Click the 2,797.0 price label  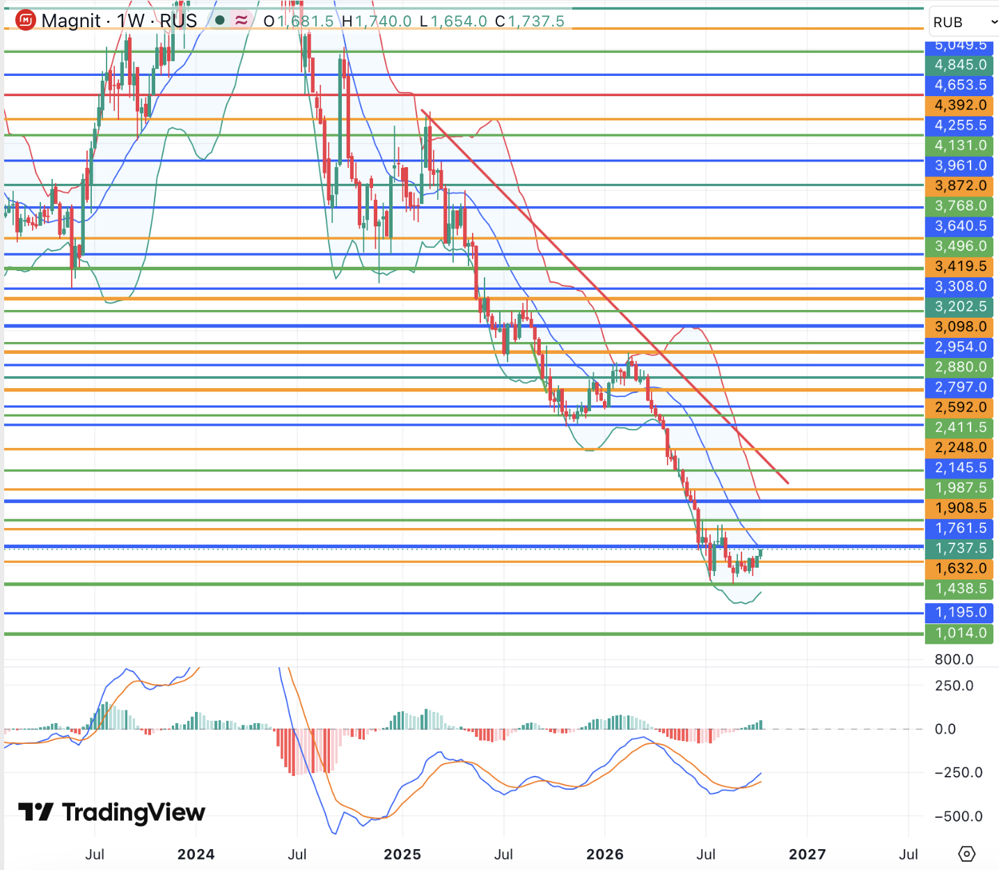pyautogui.click(x=960, y=388)
